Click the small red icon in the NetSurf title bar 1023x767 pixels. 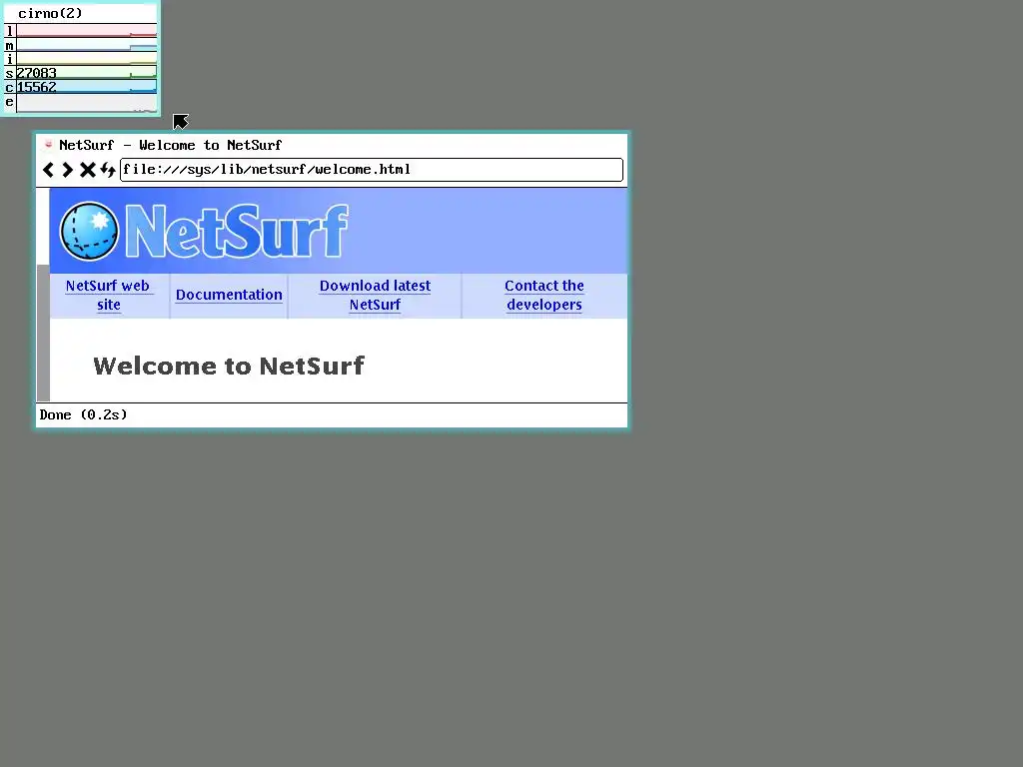click(x=48, y=144)
